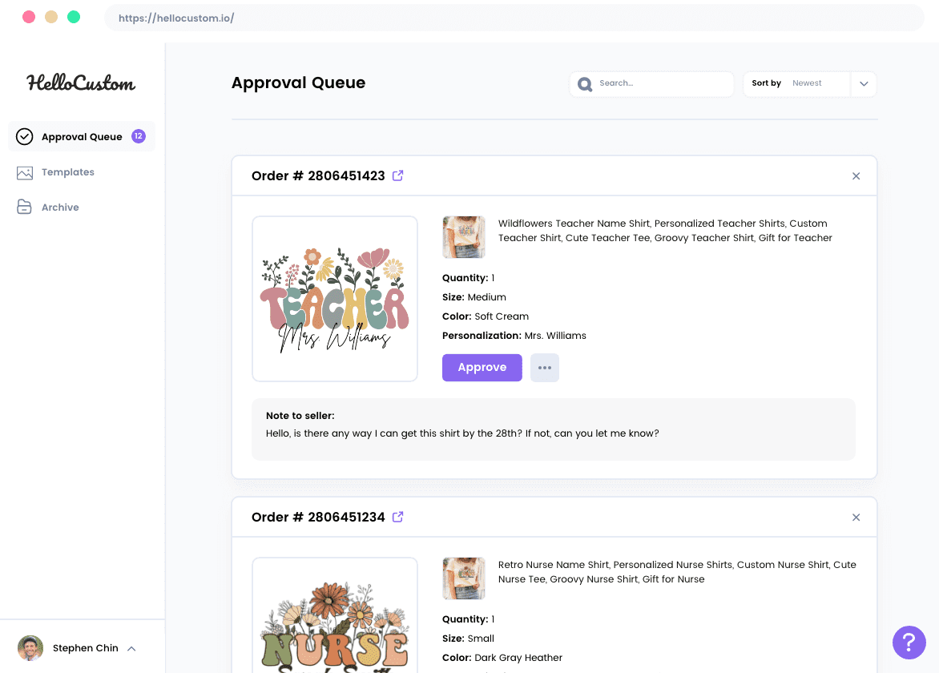Dismiss order 2806451423 with the X
This screenshot has width=939, height=673.
[x=856, y=175]
